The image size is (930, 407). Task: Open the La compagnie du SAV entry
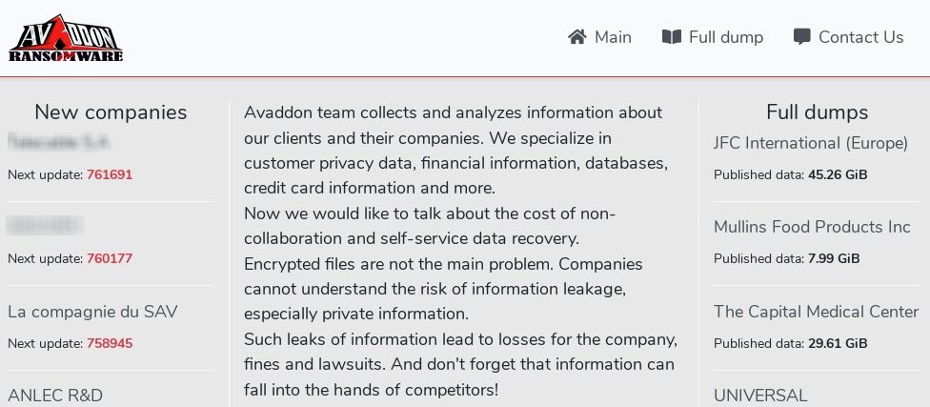point(92,312)
